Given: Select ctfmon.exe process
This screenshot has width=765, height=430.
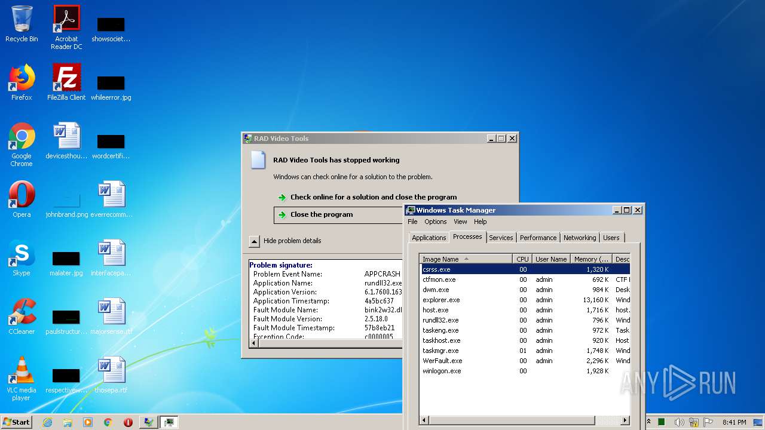Looking at the screenshot, I should (525, 279).
